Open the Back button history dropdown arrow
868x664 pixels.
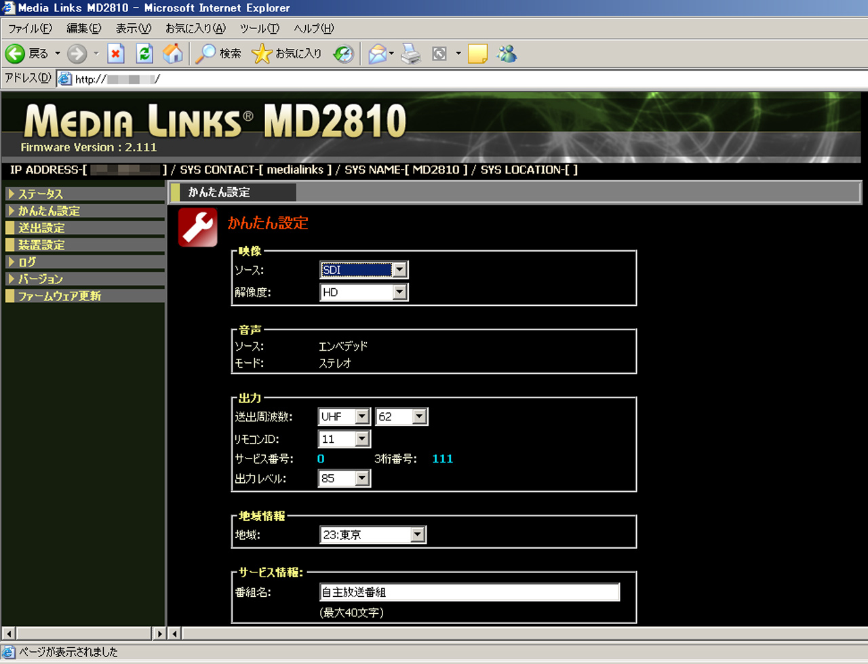pyautogui.click(x=58, y=54)
